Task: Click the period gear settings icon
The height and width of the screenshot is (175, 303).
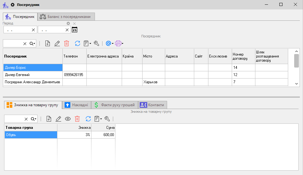Action: 68,24
